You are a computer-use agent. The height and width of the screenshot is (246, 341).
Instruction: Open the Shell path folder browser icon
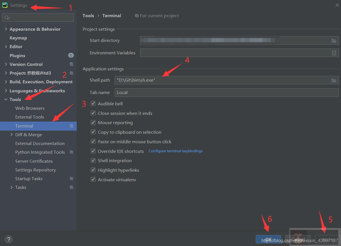tap(334, 80)
